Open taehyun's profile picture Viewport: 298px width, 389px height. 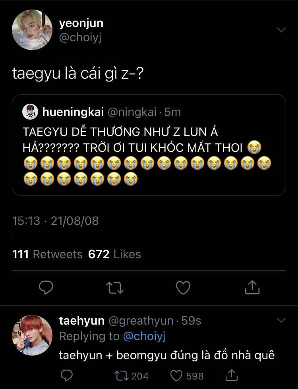(32, 335)
